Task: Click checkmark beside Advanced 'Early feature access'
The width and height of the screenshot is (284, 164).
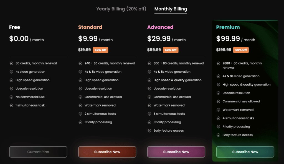Action: pyautogui.click(x=149, y=131)
